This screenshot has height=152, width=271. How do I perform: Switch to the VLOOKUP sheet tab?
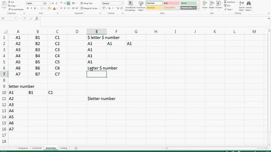click(37, 148)
